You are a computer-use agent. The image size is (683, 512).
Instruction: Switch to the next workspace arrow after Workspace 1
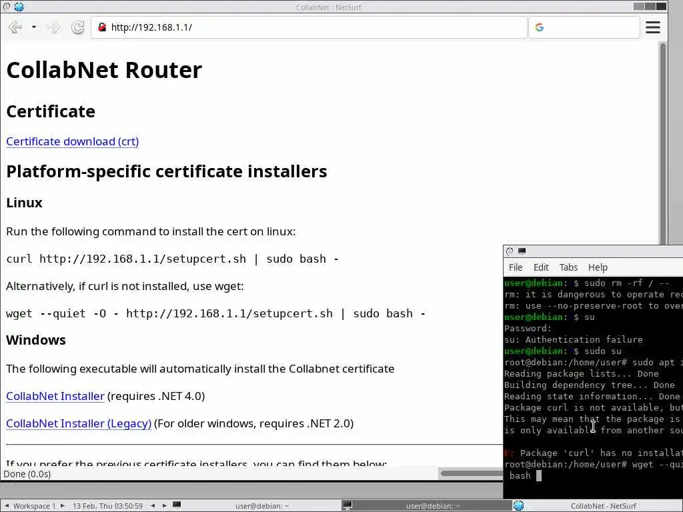click(63, 505)
